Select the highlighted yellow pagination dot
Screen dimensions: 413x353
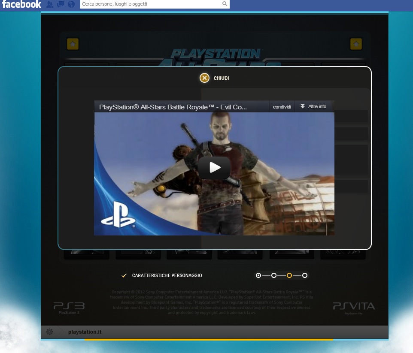tap(289, 275)
